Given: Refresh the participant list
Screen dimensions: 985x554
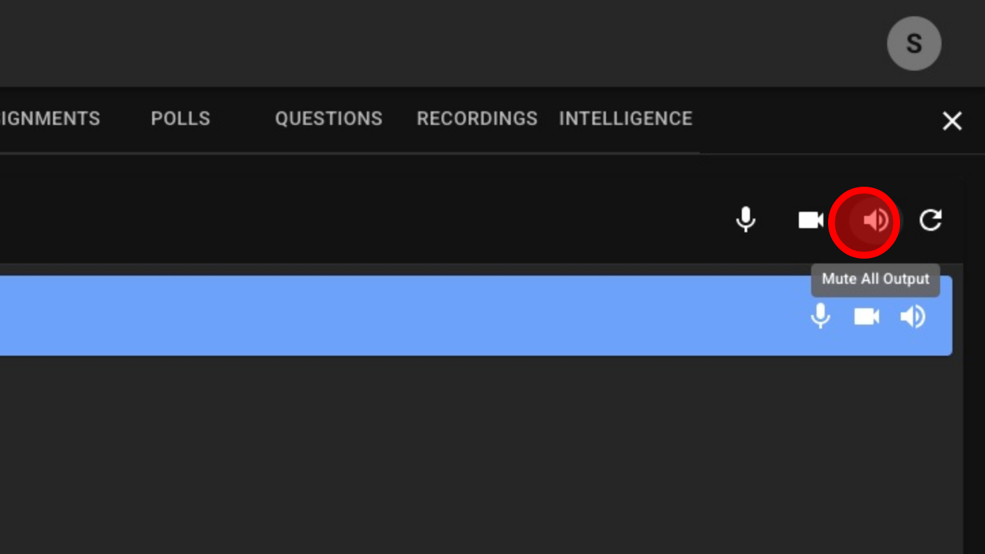Looking at the screenshot, I should (x=931, y=220).
